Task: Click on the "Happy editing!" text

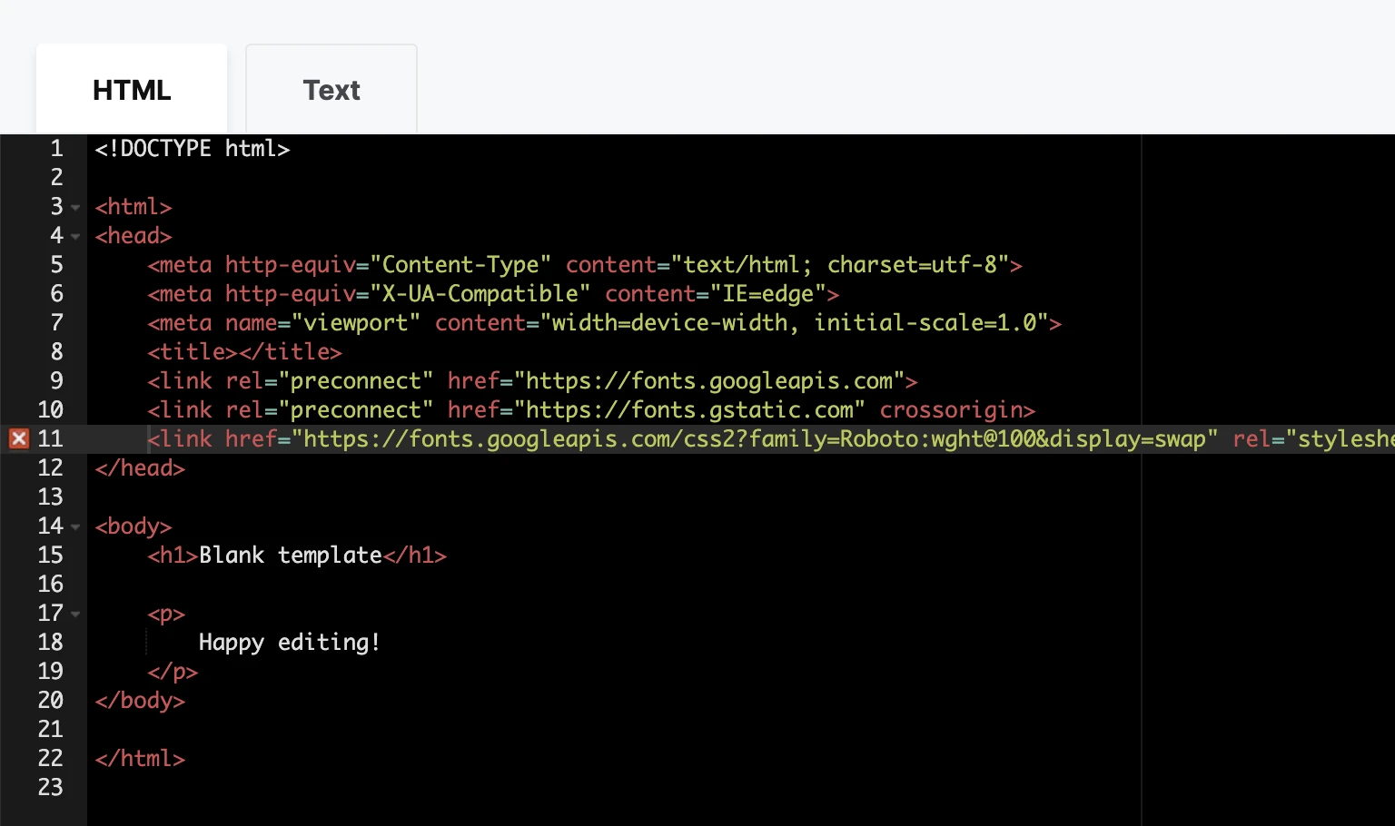Action: [x=289, y=643]
